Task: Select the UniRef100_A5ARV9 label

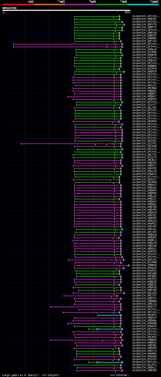Action: pyautogui.click(x=144, y=55)
